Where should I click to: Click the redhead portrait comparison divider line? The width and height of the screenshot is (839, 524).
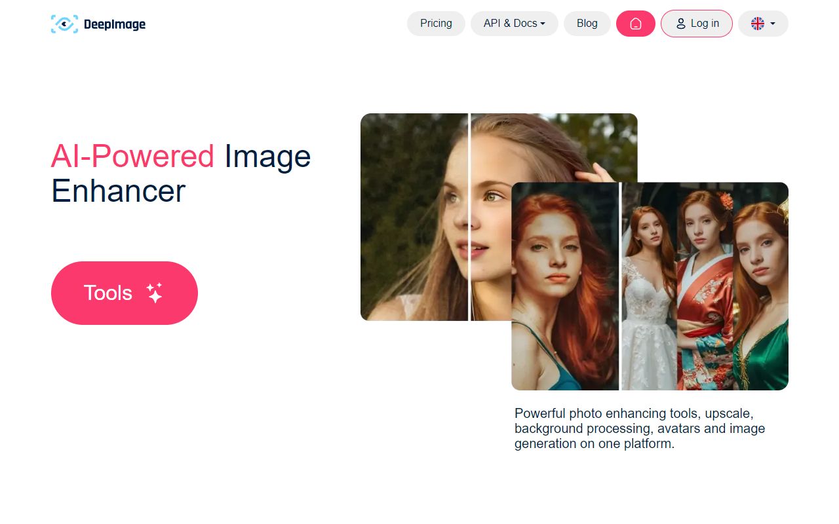coord(620,286)
